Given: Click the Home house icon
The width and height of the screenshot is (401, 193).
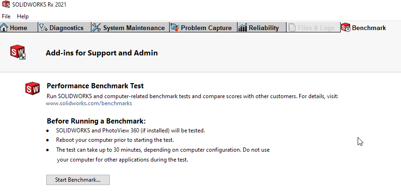Looking at the screenshot, I should 4,28.
